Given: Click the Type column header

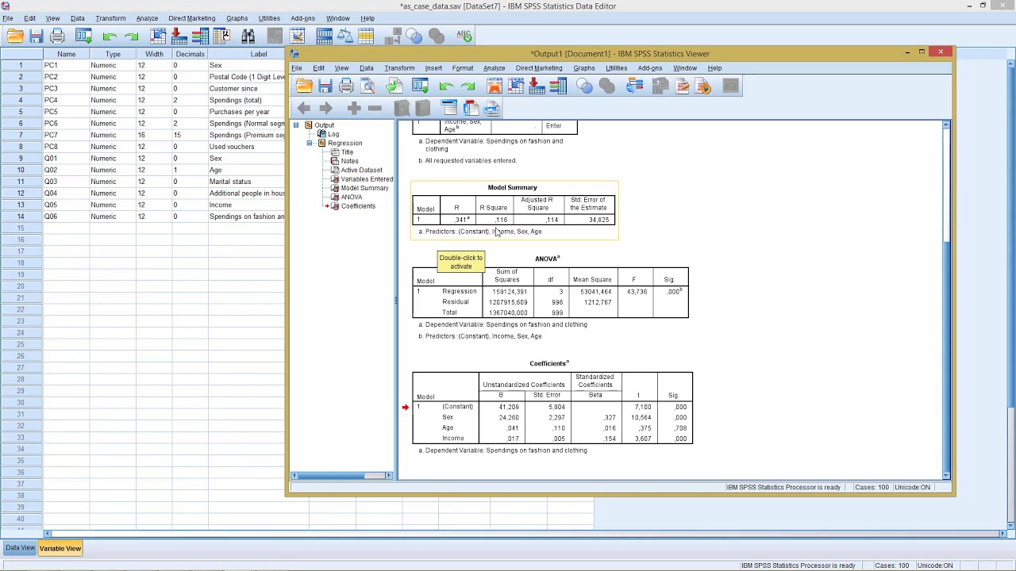Looking at the screenshot, I should [x=113, y=54].
